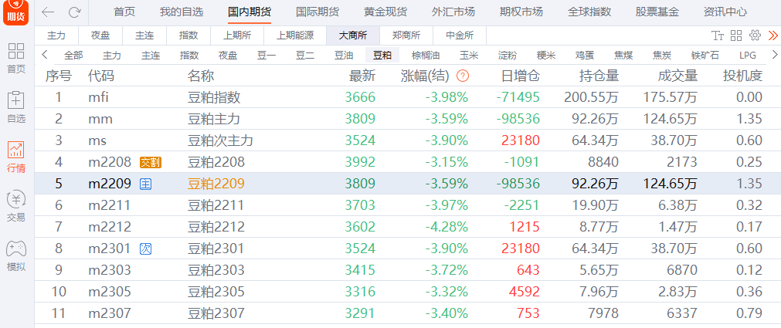Open 模拟 simulation gamepad icon in sidebar
The height and width of the screenshot is (328, 781).
(x=16, y=255)
